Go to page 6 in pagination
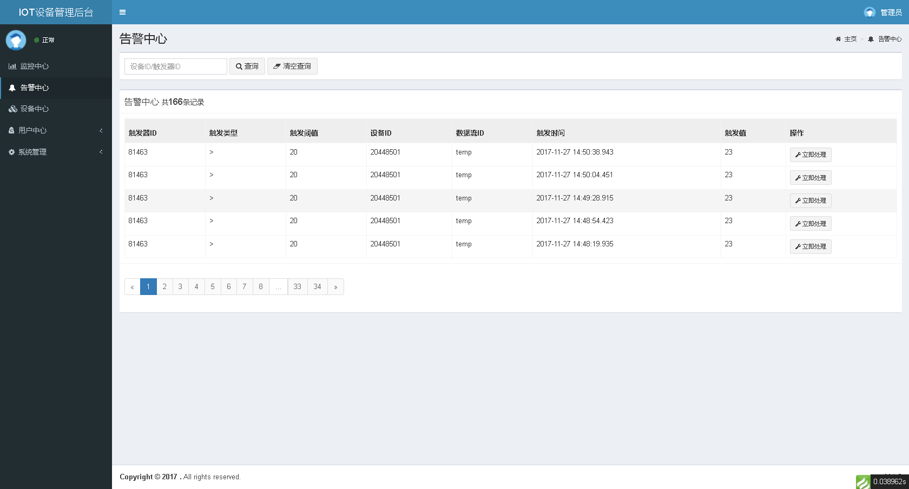The height and width of the screenshot is (489, 909). (x=228, y=287)
